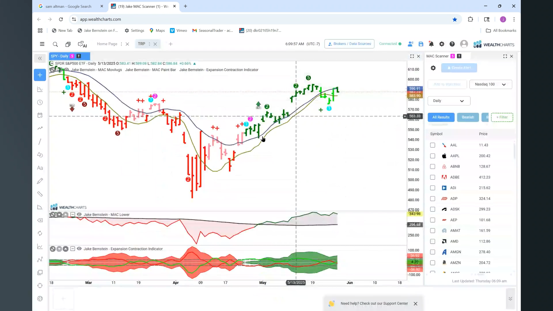Check the ADBE symbol checkbox
553x311 pixels.
tap(433, 177)
